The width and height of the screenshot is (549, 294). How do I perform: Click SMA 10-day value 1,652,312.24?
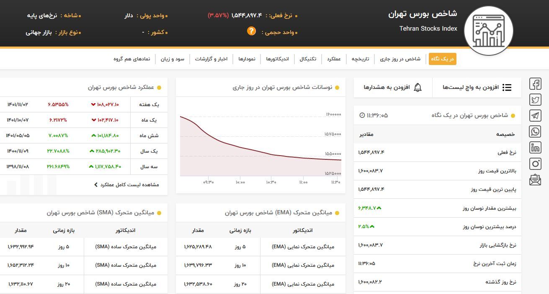pos(21,265)
